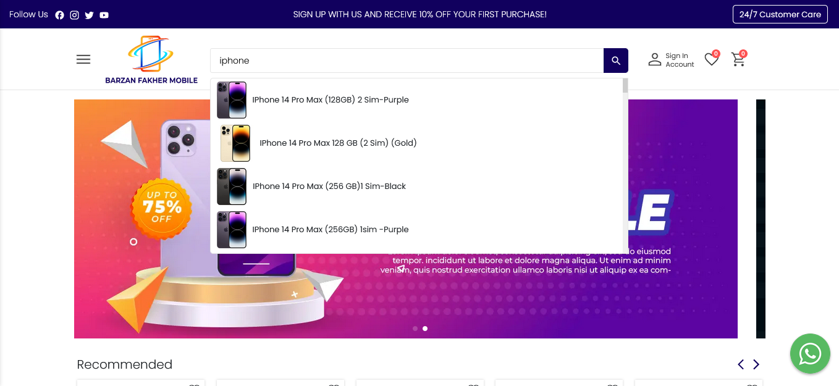Screen dimensions: 839x386
Task: Show next Recommended products
Action: click(756, 364)
